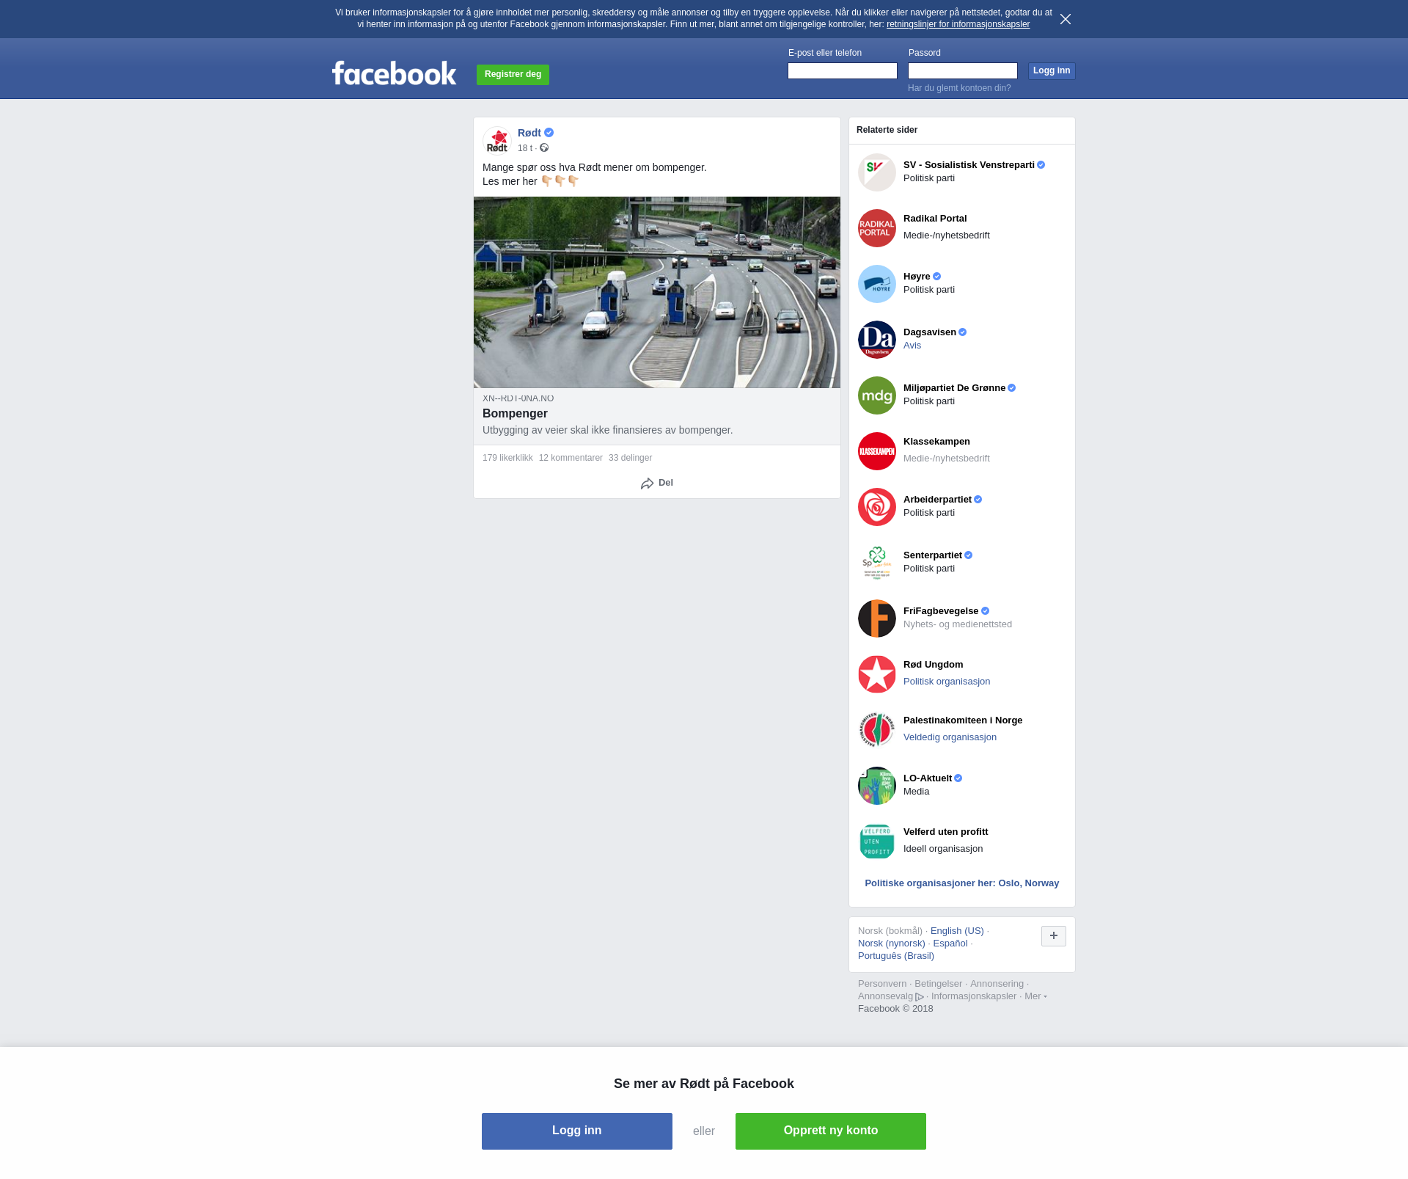Click the Passord input field
The height and width of the screenshot is (1179, 1408).
pyautogui.click(x=963, y=70)
